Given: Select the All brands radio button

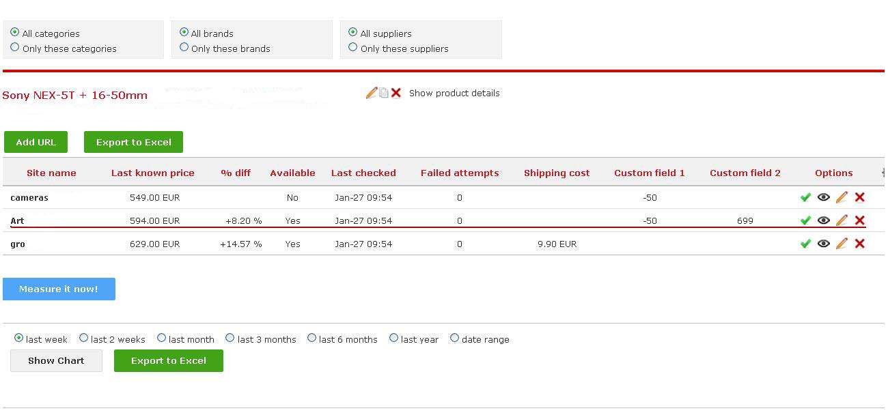Looking at the screenshot, I should click(x=184, y=32).
